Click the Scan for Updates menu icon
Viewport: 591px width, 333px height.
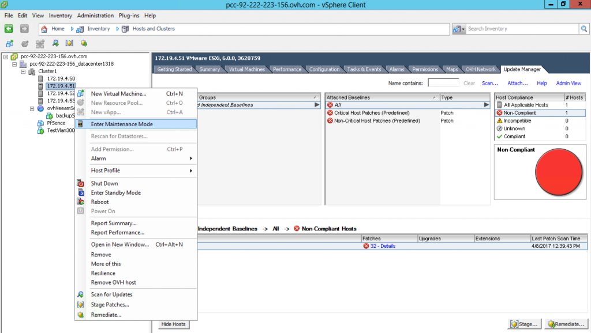(80, 294)
